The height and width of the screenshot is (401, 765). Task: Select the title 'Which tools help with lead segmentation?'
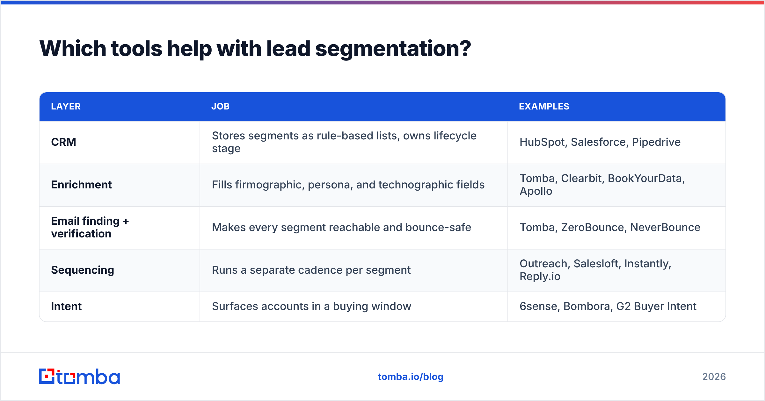255,49
